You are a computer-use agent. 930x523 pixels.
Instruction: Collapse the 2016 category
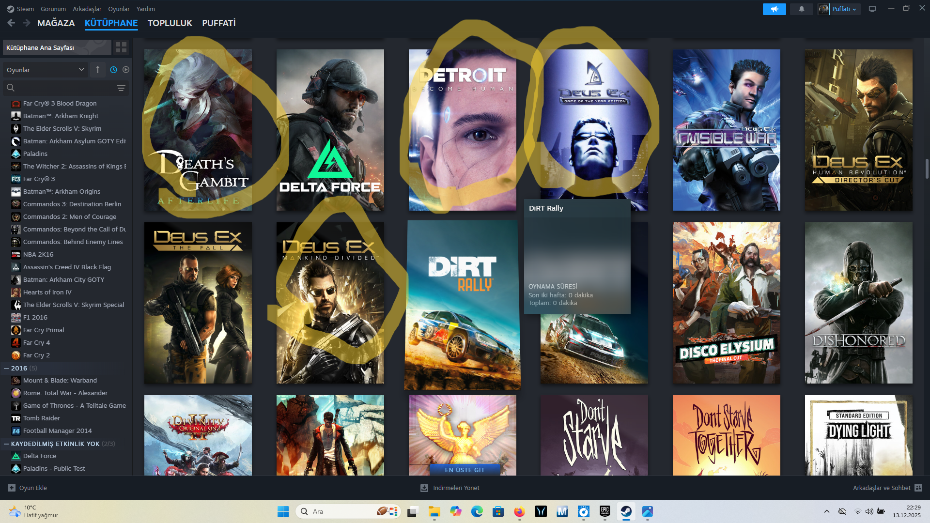pos(6,369)
